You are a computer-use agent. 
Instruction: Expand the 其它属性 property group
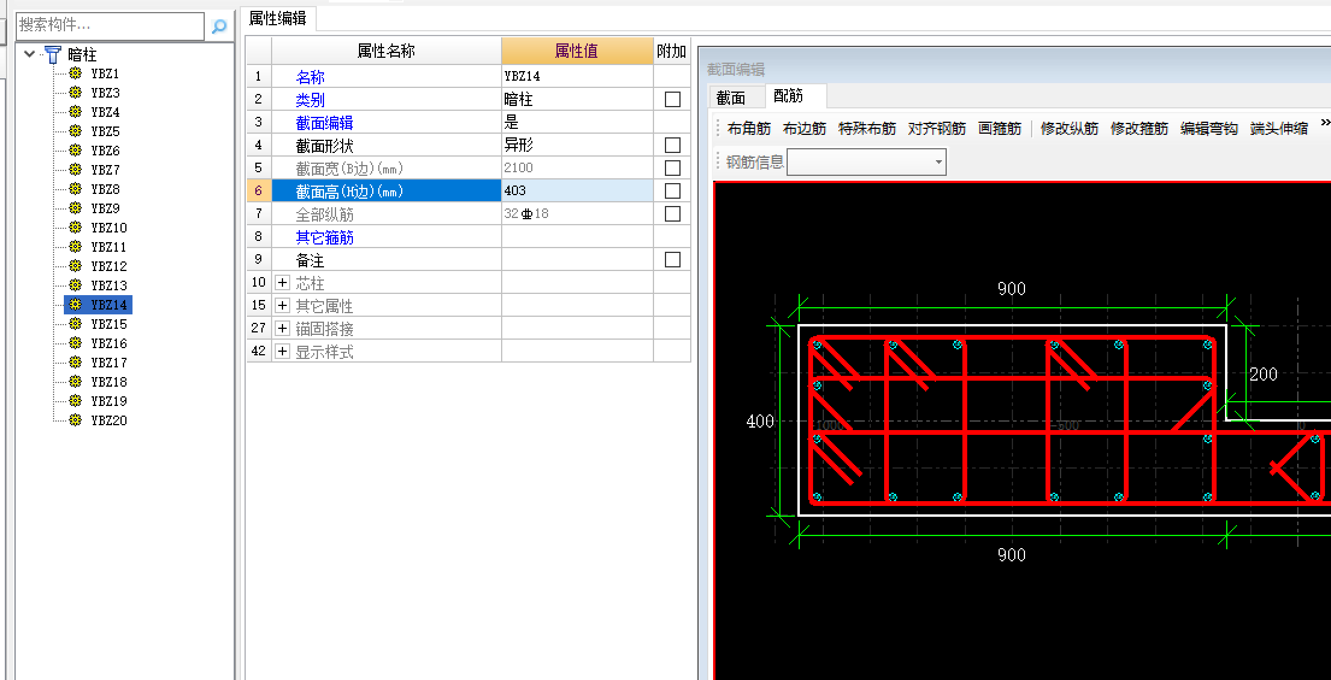point(282,305)
